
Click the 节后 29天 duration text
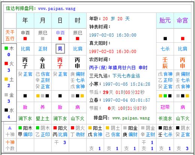pos(117,92)
